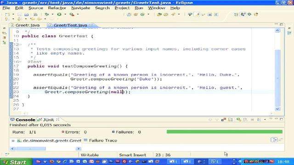Toggle the Mark Occurrences highlighter icon
This screenshot has height=165, width=294.
(x=197, y=14)
